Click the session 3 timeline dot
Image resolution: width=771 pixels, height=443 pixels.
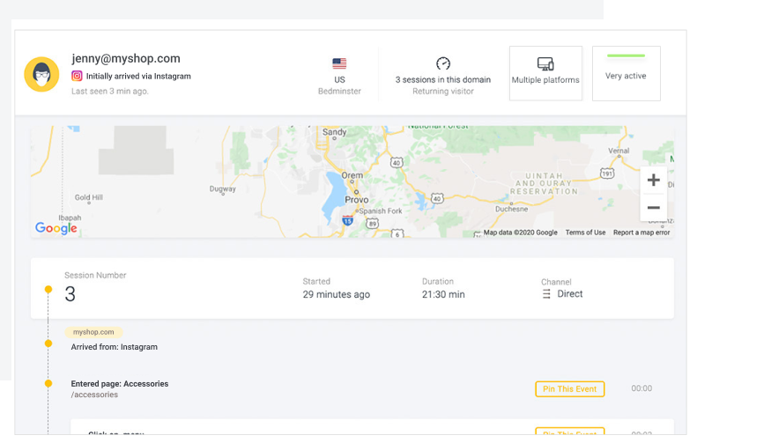48,289
